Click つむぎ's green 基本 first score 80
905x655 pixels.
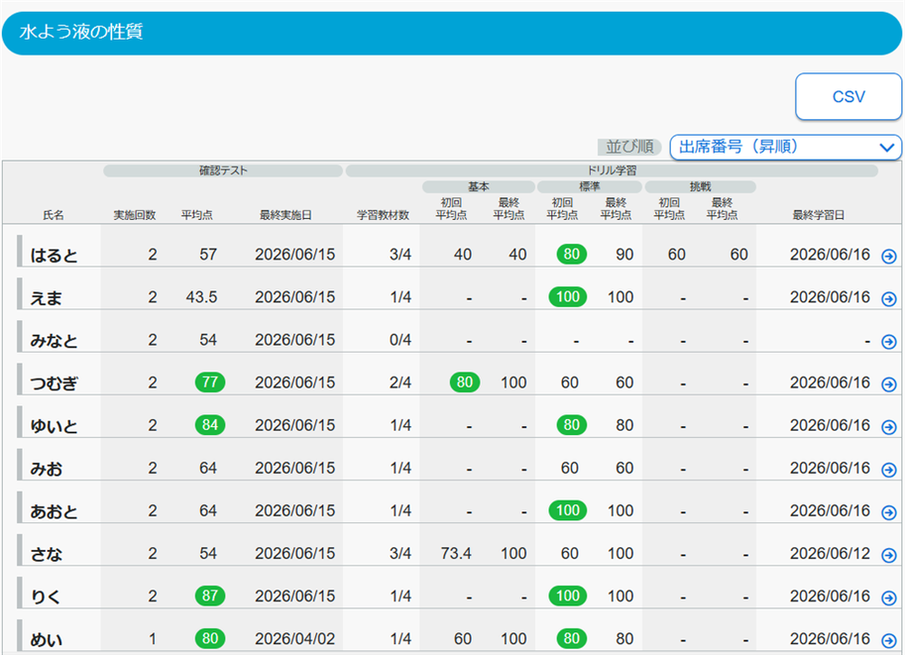464,382
